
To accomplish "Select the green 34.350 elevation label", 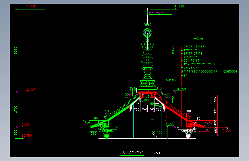I will [181, 89].
